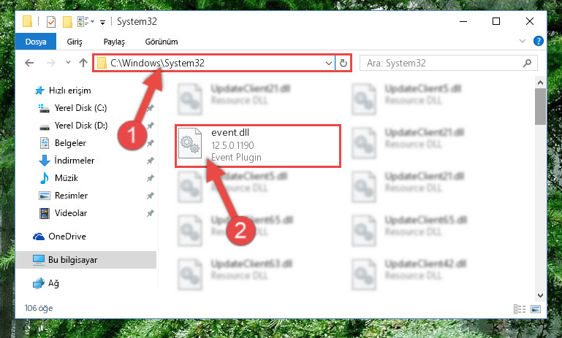Screen dimensions: 562x338
Task: Unpin Belgeler from quick access
Action: 150,143
